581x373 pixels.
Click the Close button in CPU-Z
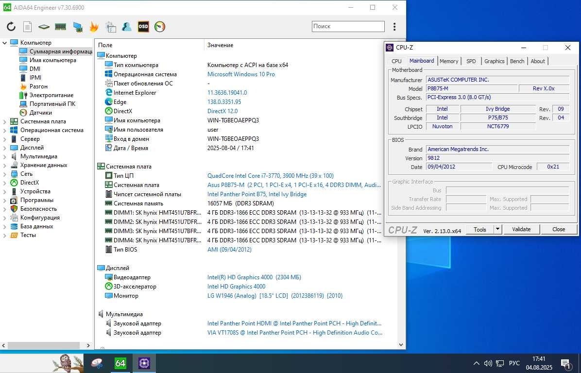tap(558, 230)
